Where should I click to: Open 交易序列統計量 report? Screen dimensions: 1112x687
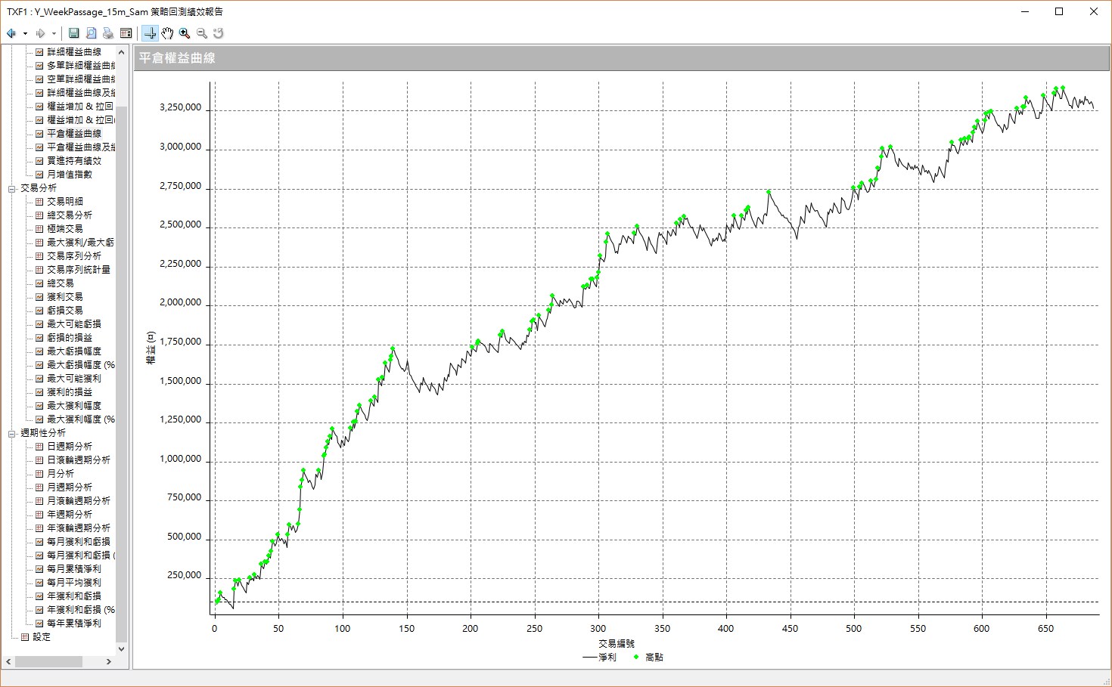[x=79, y=270]
